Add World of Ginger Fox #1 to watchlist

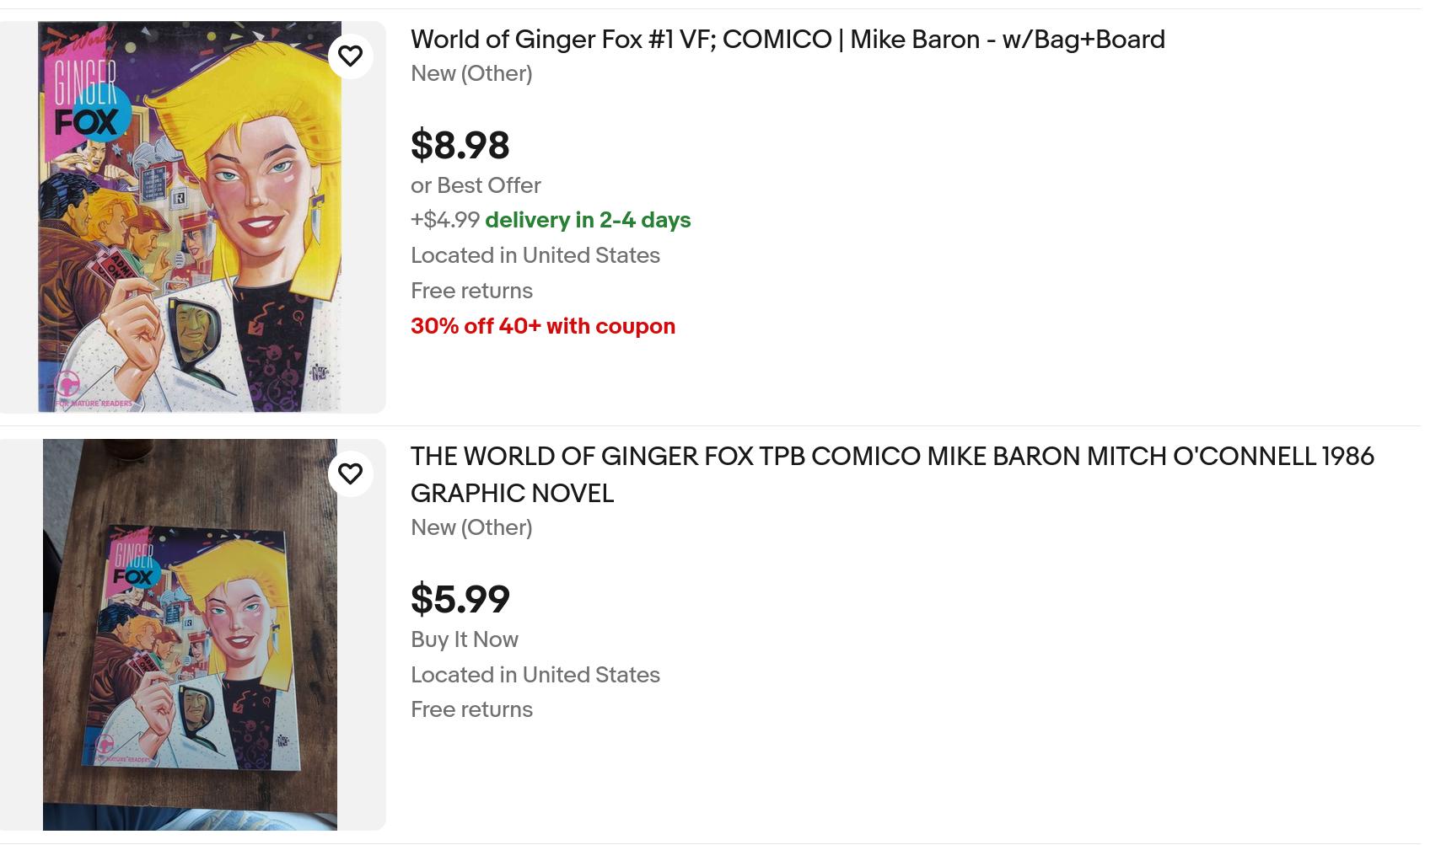coord(350,56)
